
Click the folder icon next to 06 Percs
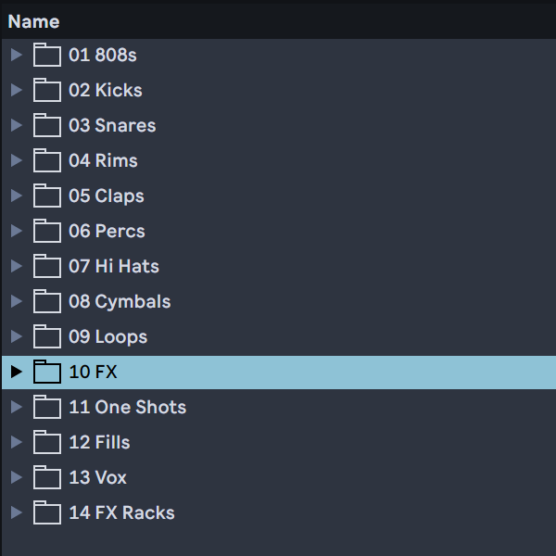[x=46, y=232]
